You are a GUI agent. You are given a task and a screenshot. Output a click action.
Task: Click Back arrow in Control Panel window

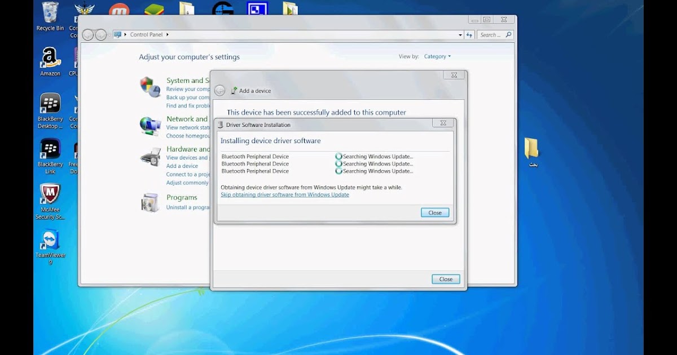point(88,35)
